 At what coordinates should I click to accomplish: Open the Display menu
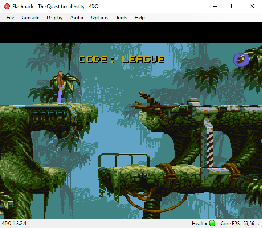(55, 18)
